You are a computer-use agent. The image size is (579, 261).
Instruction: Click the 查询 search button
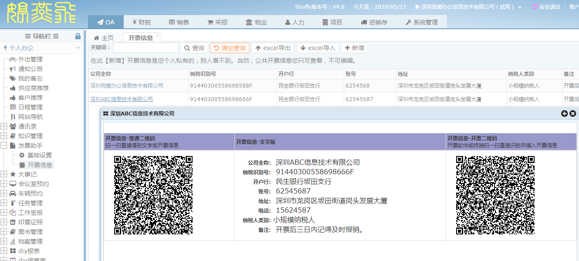(194, 48)
